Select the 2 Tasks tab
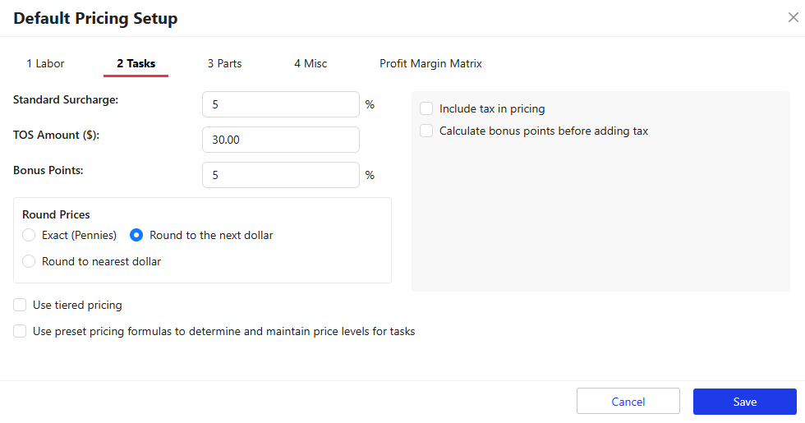The width and height of the screenshot is (805, 423). 136,64
